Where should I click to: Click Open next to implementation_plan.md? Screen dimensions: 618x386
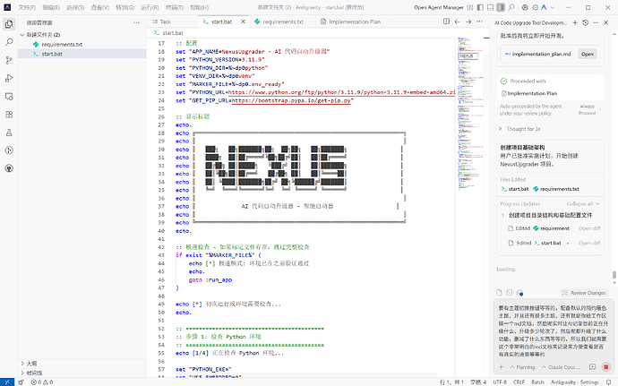[x=587, y=54]
